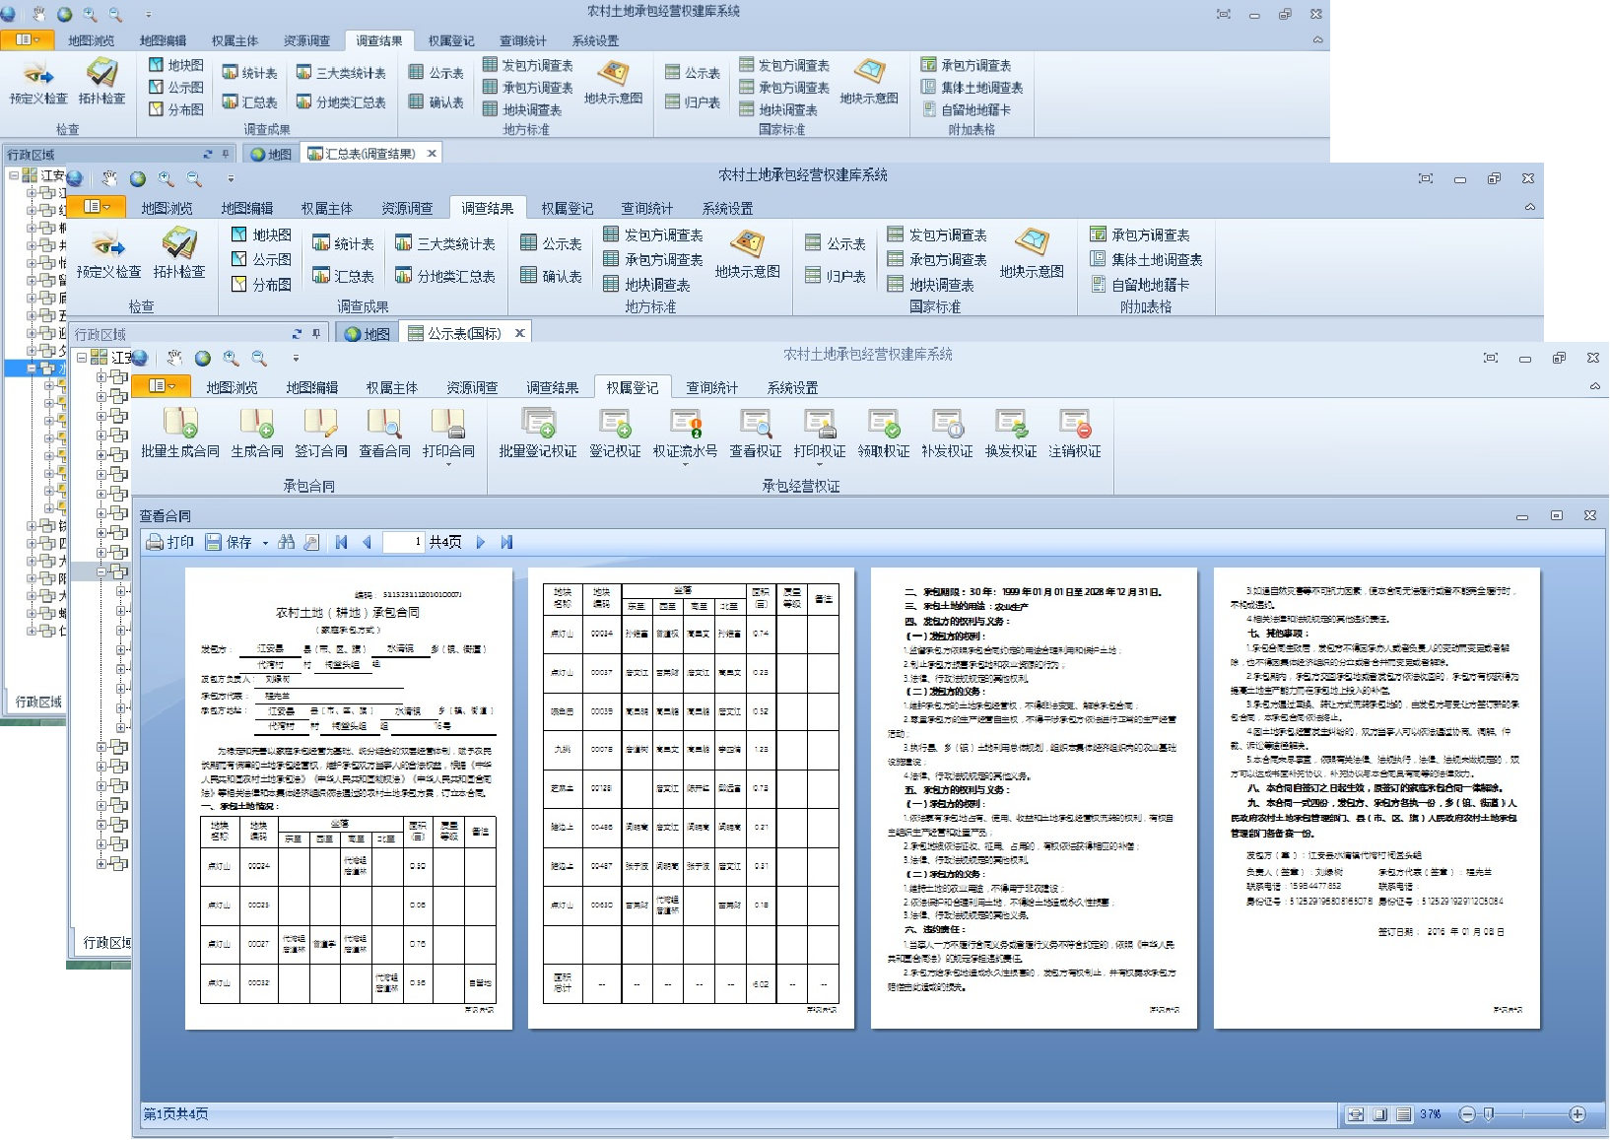The image size is (1610, 1140).
Task: Click the page number input field
Action: (403, 542)
